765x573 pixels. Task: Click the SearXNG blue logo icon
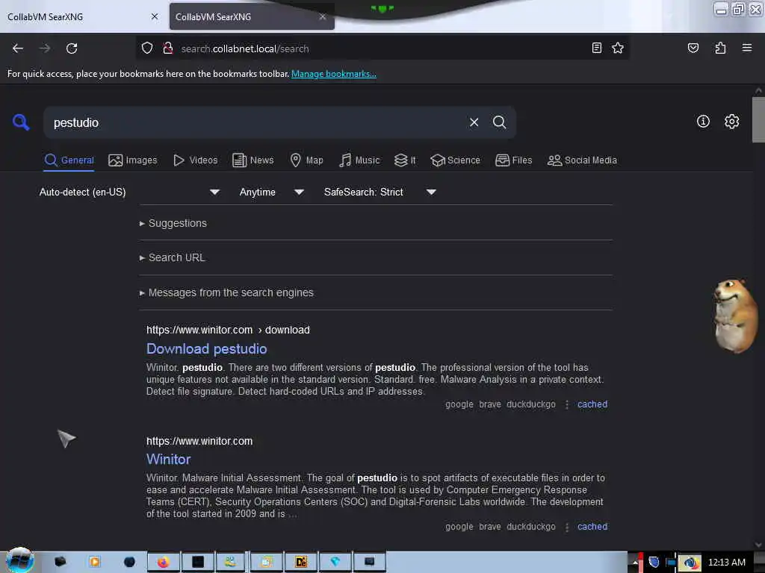click(x=21, y=122)
